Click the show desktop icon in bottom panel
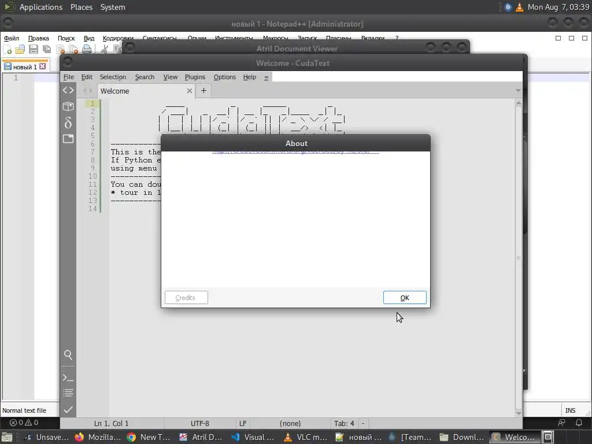592x444 pixels. (x=7, y=437)
